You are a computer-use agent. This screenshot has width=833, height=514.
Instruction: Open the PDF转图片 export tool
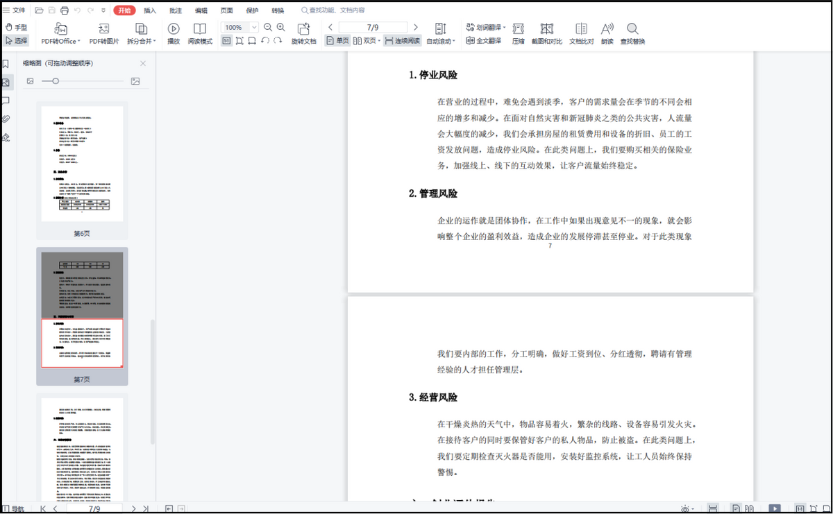pos(103,28)
